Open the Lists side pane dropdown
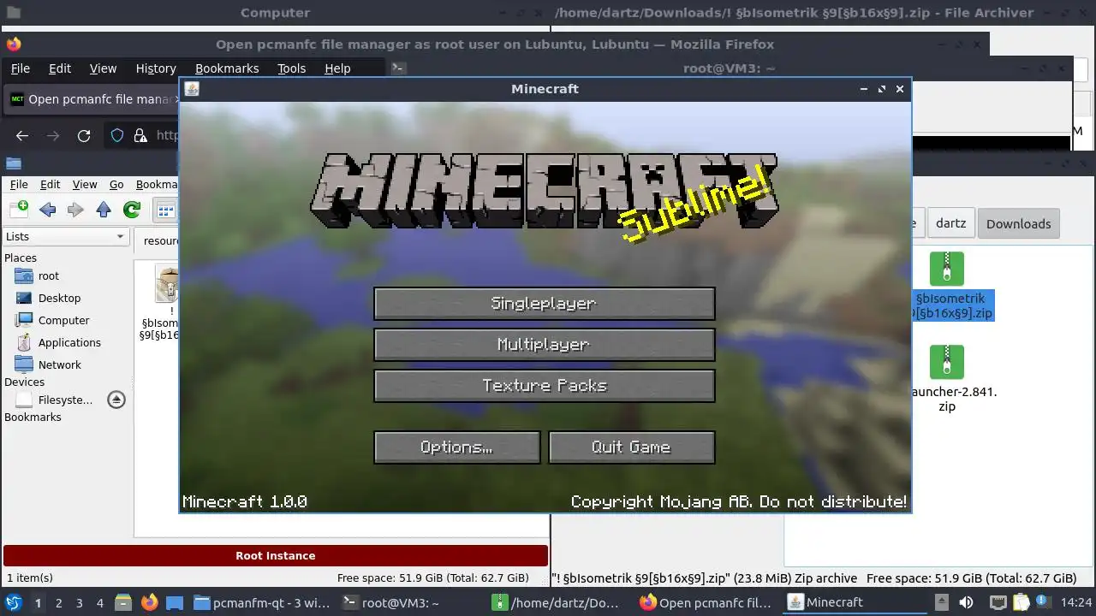Image resolution: width=1096 pixels, height=616 pixels. coord(66,237)
